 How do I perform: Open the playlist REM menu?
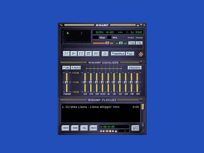[x=75, y=128]
